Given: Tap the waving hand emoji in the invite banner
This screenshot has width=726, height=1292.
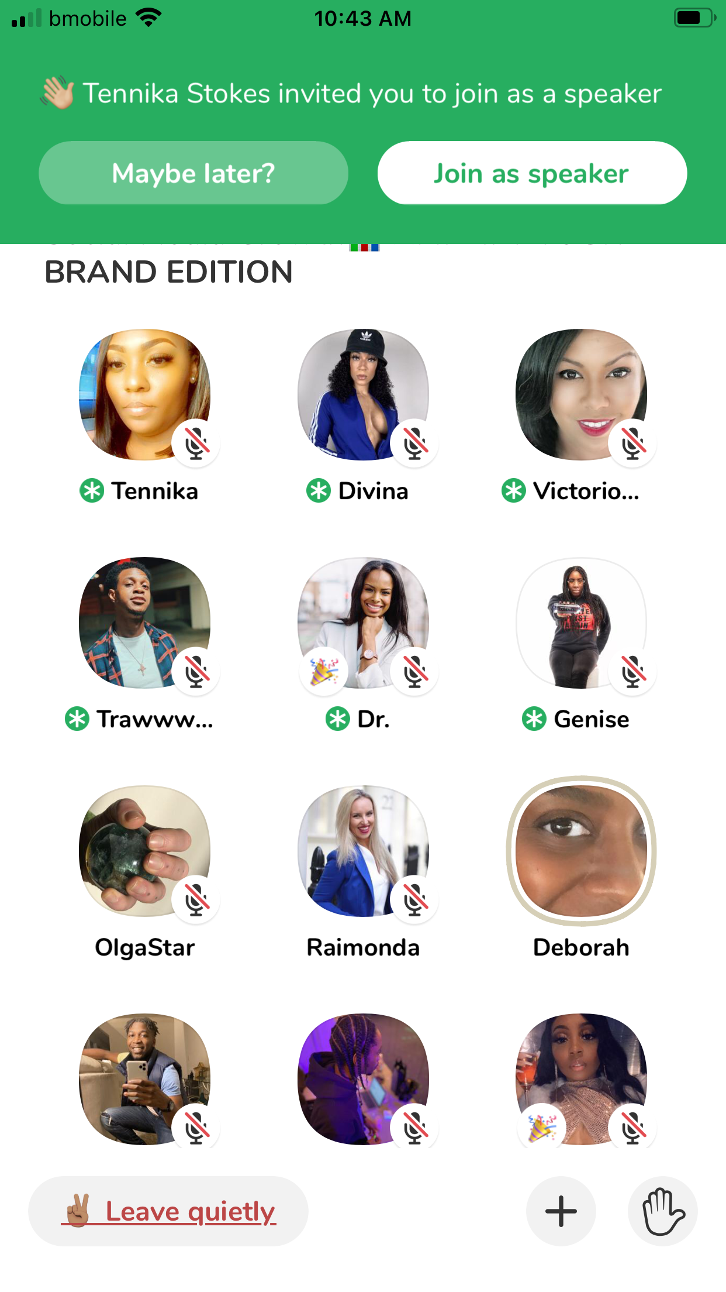Looking at the screenshot, I should [57, 93].
